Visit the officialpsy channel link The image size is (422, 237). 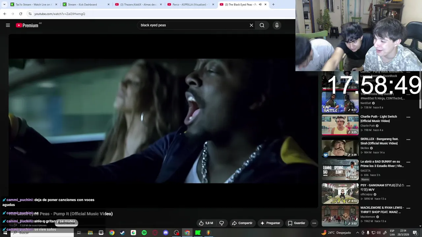point(366,194)
